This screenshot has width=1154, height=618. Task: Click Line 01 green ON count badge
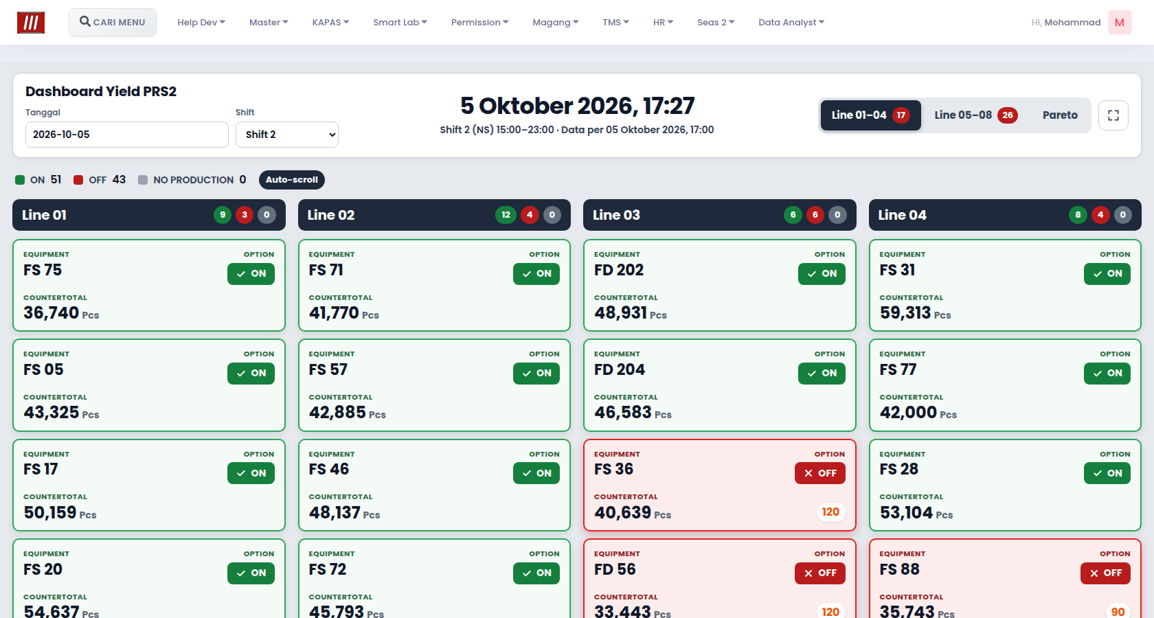(223, 215)
